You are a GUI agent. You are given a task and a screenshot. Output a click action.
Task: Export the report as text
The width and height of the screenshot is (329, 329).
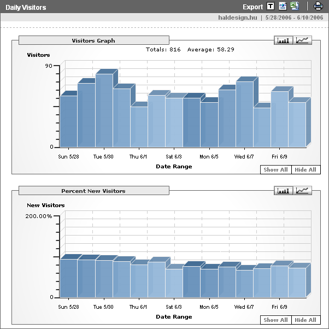tap(271, 7)
